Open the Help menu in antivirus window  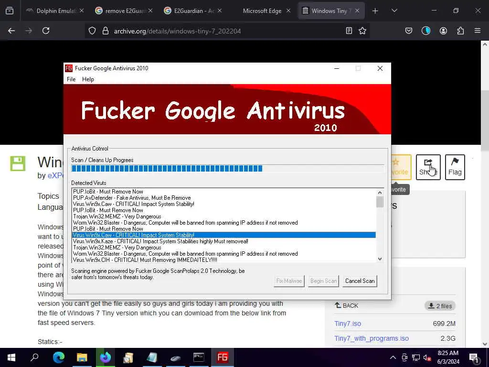88,79
